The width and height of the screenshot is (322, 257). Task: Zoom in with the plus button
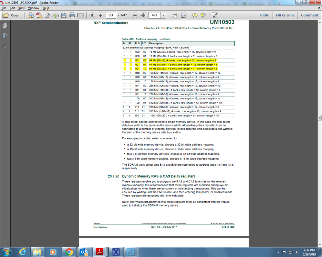pyautogui.click(x=143, y=15)
